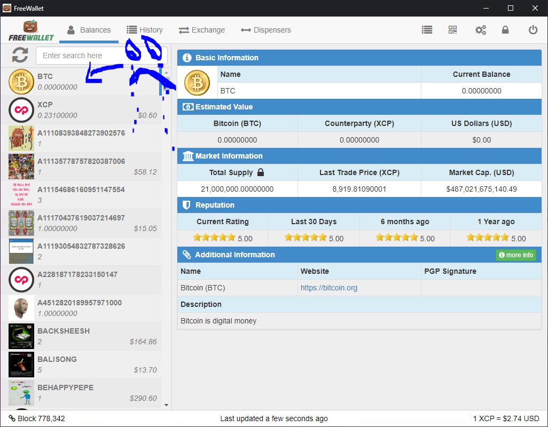Image resolution: width=548 pixels, height=427 pixels.
Task: Go to the Dispensers tab
Action: pyautogui.click(x=266, y=30)
